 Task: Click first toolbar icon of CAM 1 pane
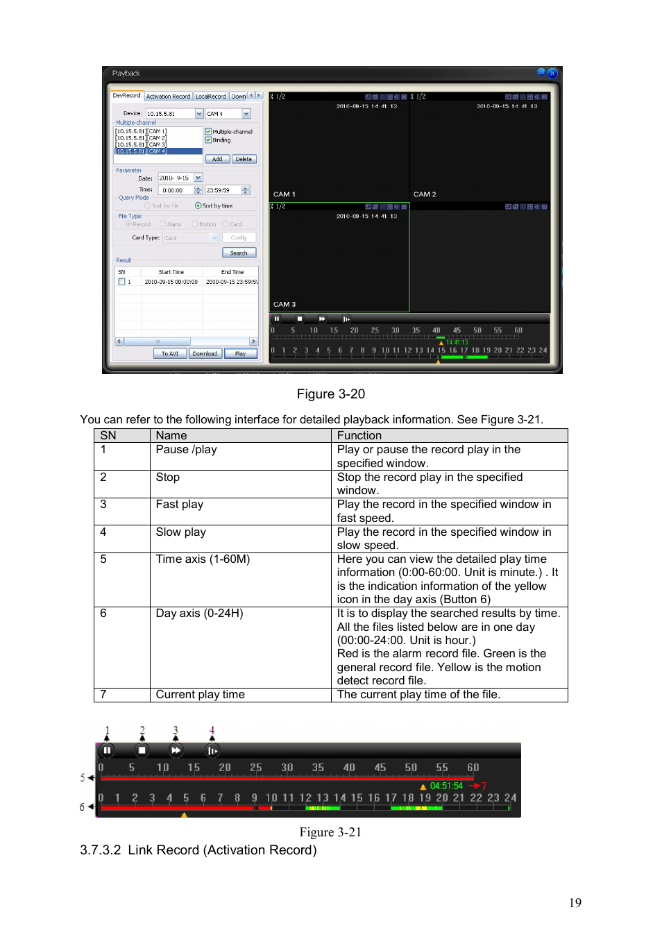tap(368, 96)
